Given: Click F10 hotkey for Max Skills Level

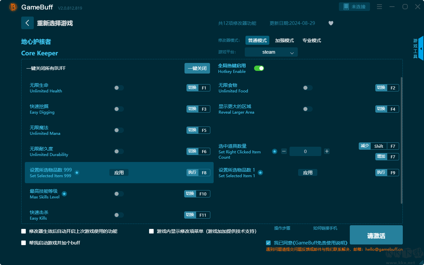Looking at the screenshot, I should click(x=197, y=194).
